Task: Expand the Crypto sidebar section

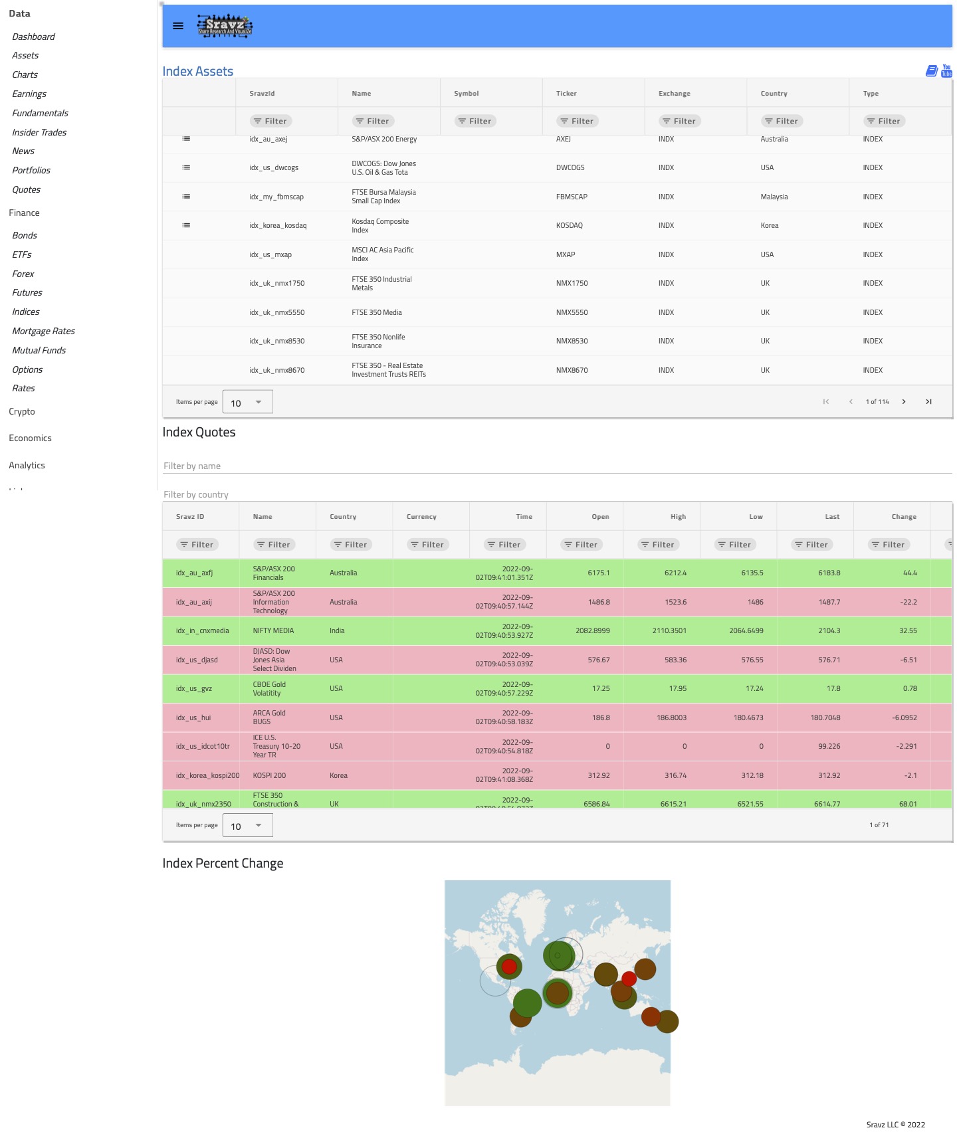Action: (x=22, y=411)
